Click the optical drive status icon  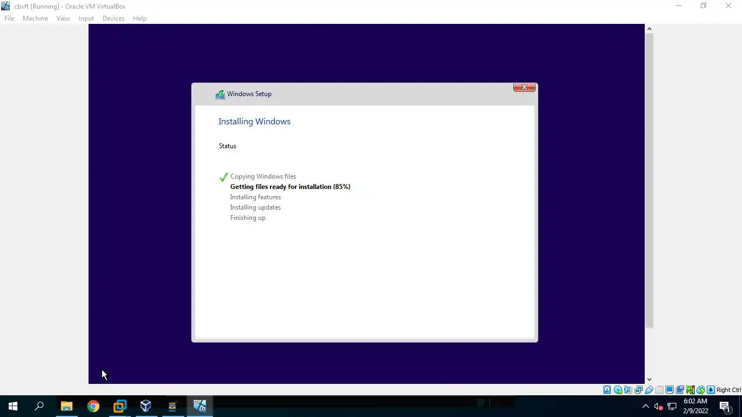pos(618,390)
